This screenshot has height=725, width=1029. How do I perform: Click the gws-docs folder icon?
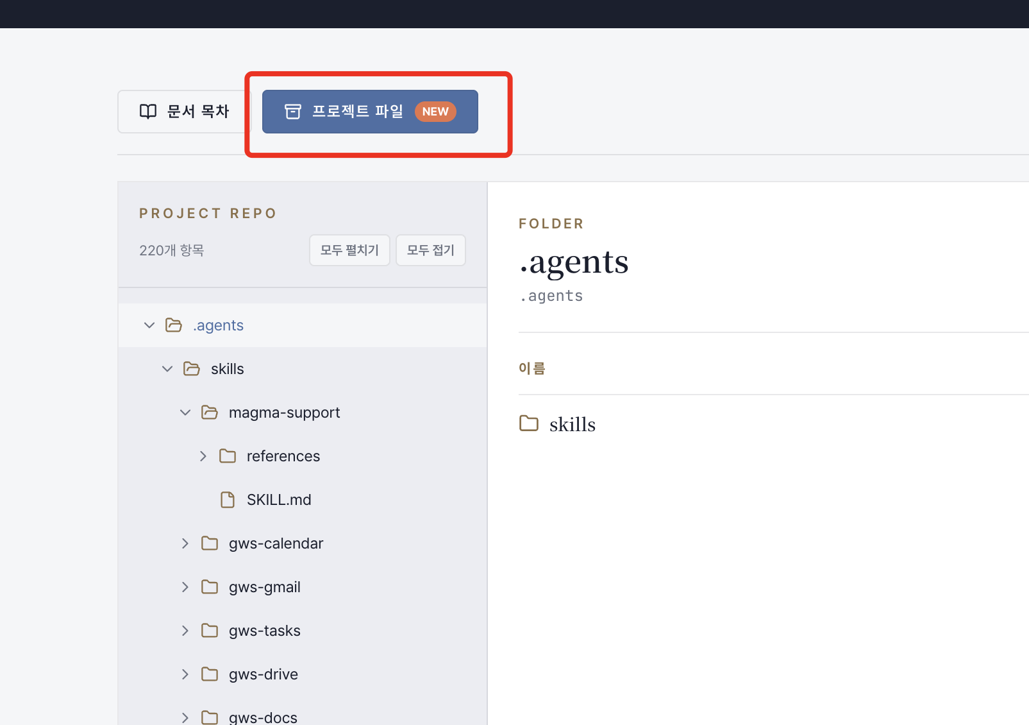(210, 717)
